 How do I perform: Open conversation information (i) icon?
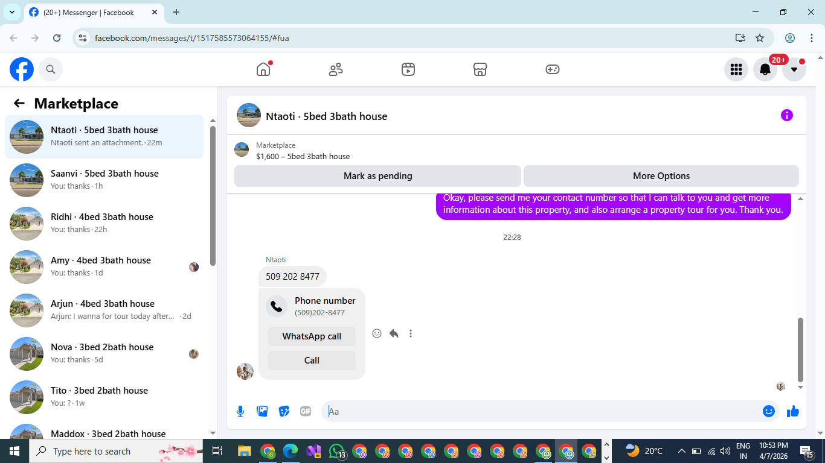787,115
